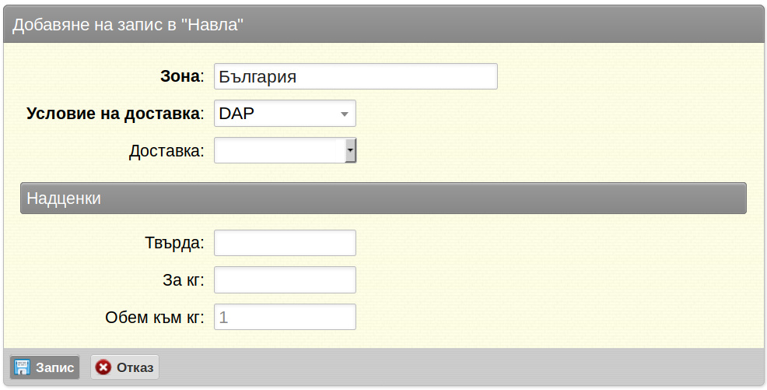Expand the Доставка list via arrow button
This screenshot has height=390, width=767.
coord(350,151)
